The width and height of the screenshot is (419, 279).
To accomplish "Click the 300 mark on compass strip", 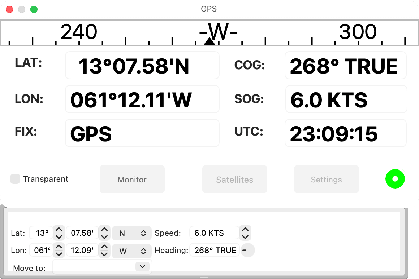I will pyautogui.click(x=358, y=32).
